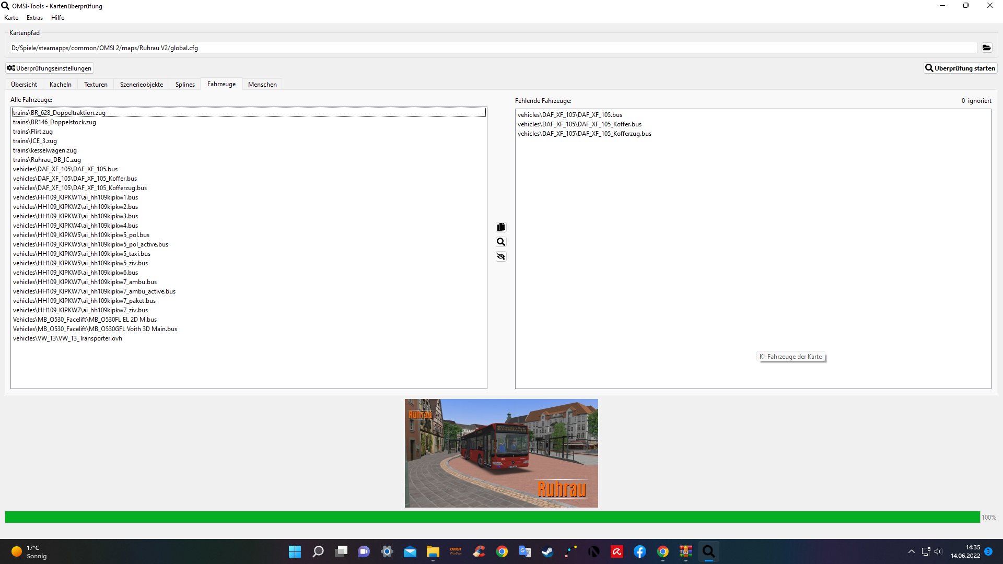
Task: Open the Extras menu
Action: 34,17
